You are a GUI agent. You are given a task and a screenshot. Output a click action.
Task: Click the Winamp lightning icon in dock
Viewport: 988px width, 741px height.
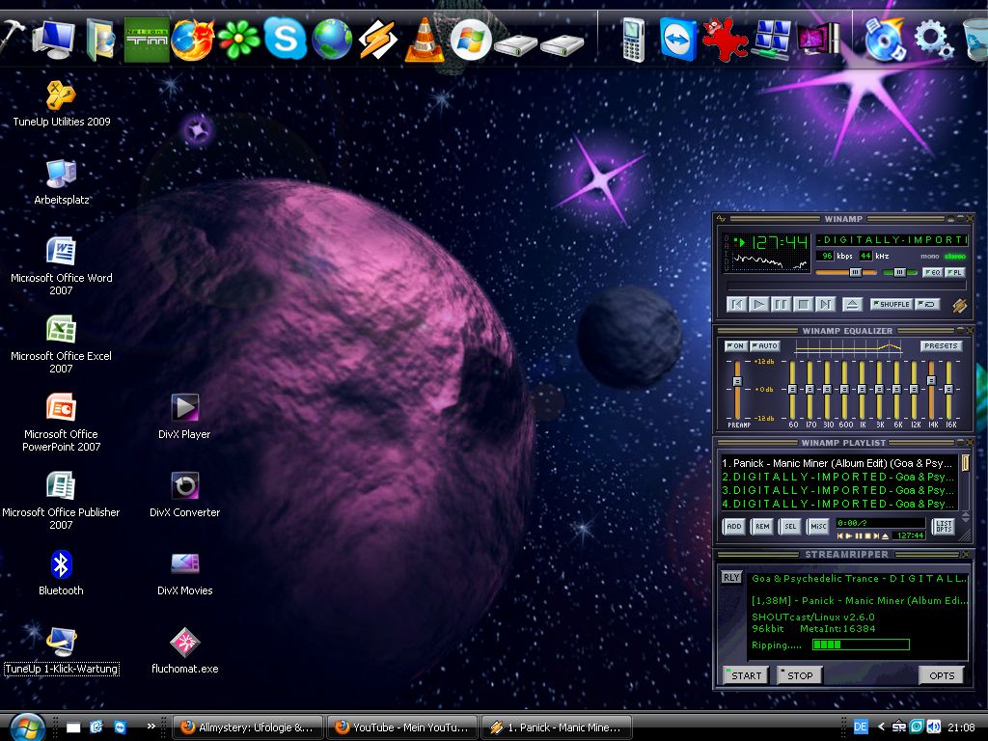coord(378,40)
